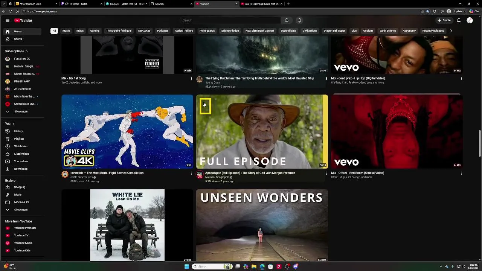Open Movies & TV under Explore
Screen dimensions: 482x271
(x=23, y=202)
